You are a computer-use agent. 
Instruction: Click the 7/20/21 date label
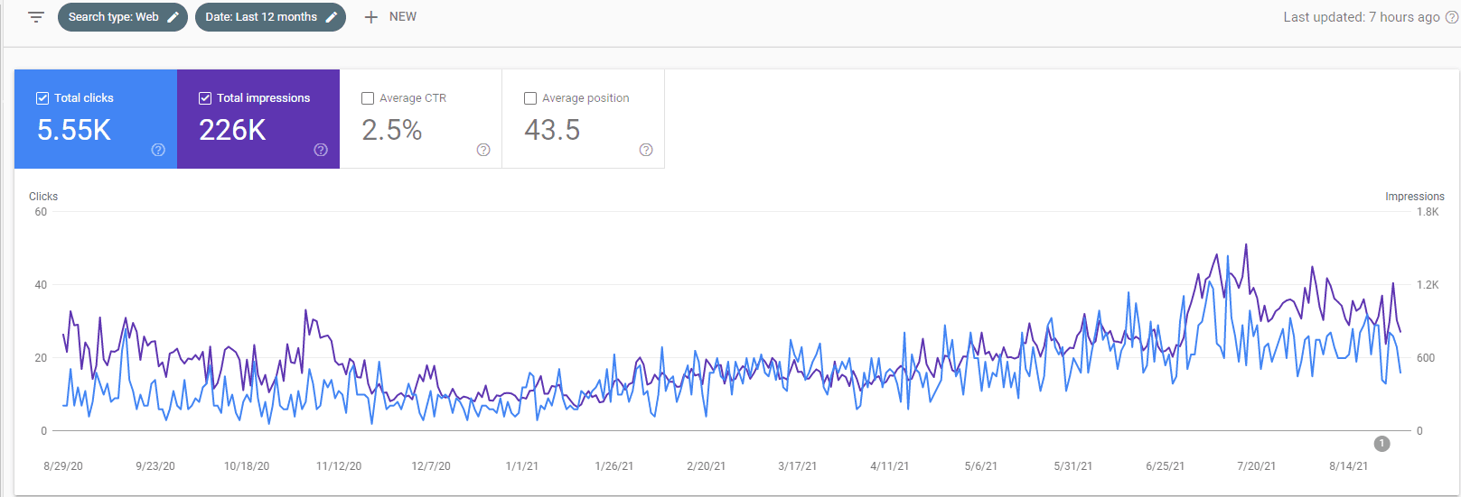point(1257,466)
